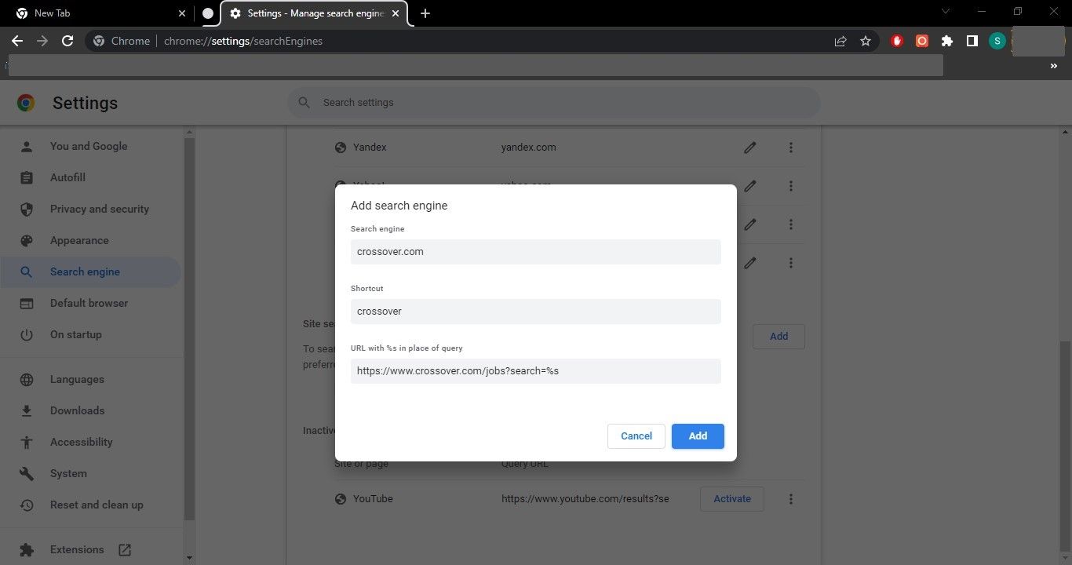Click the Yandex globe icon

[x=341, y=148]
